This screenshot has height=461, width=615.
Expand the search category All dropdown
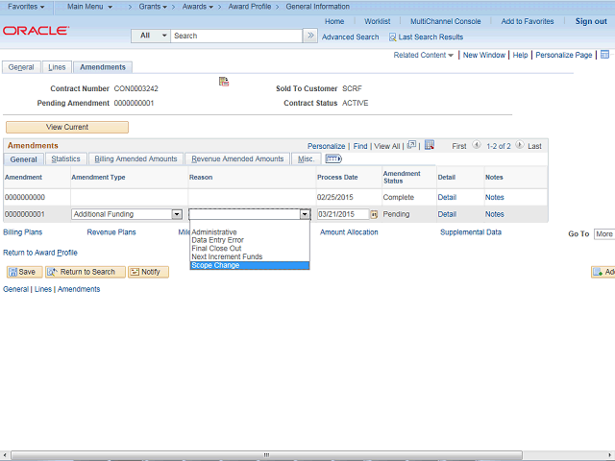click(151, 36)
